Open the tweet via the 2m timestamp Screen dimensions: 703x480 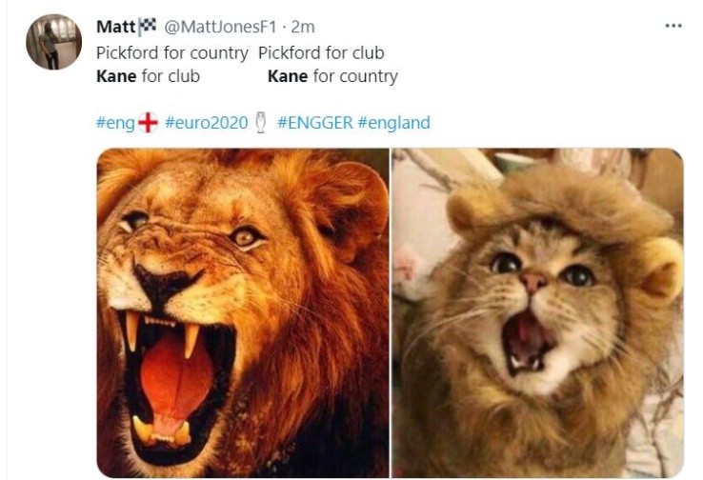point(303,28)
